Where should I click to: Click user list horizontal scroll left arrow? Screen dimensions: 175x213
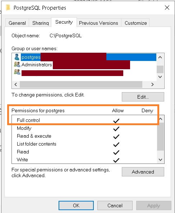pos(16,85)
